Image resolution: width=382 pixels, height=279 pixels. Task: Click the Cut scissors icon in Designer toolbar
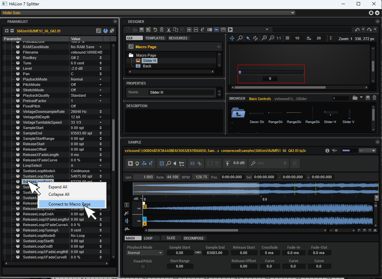pos(169,30)
